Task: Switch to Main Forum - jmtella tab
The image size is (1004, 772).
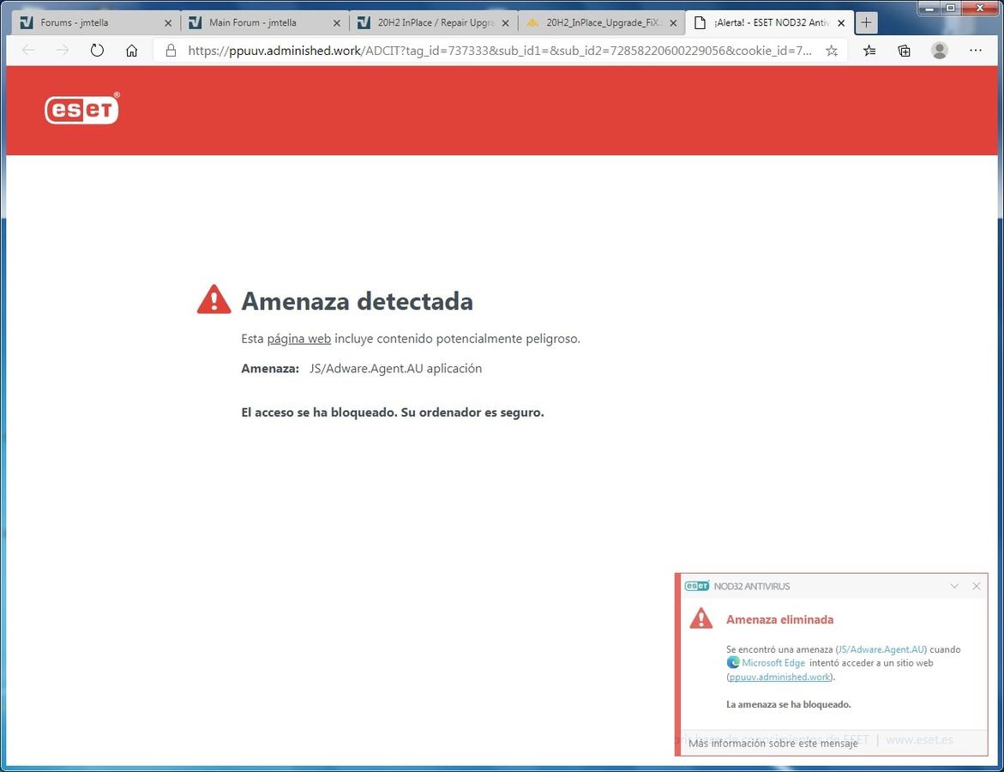Action: [x=265, y=22]
